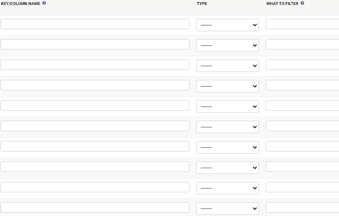This screenshot has width=339, height=216.
Task: Open the TYPE dropdown in last row
Action: [227, 209]
